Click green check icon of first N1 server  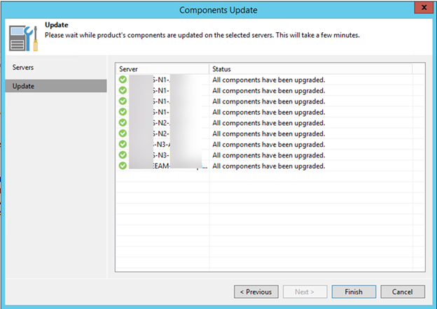[123, 80]
